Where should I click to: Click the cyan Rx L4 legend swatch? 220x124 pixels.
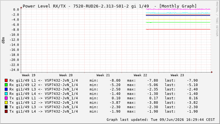click(6, 94)
